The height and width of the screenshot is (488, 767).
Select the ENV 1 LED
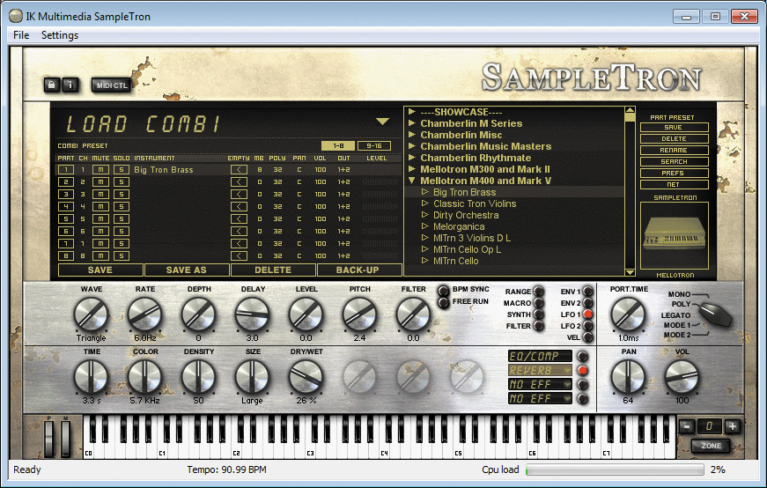pos(588,292)
